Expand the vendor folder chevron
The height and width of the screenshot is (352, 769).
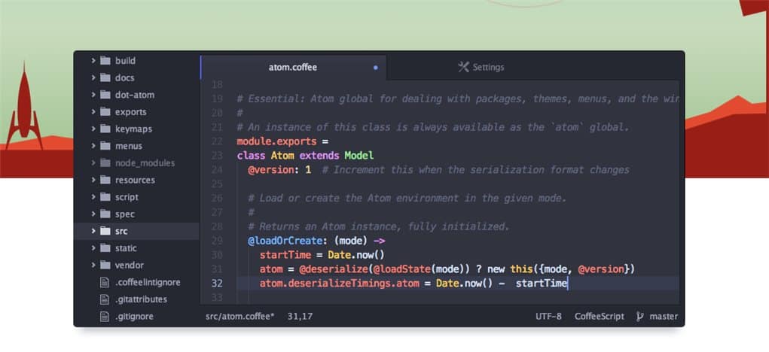93,266
